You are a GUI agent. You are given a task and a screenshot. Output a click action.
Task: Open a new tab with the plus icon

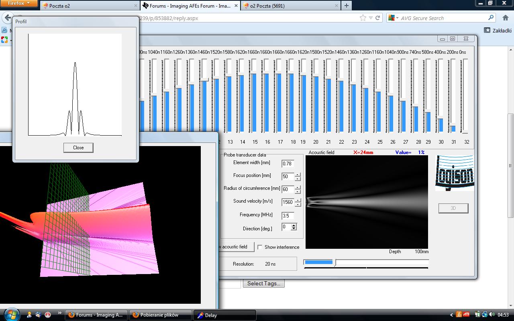coord(346,6)
